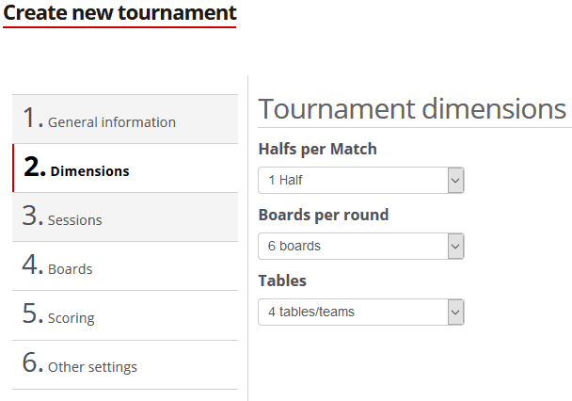This screenshot has height=401, width=572.
Task: Open the General information step
Action: 111,121
